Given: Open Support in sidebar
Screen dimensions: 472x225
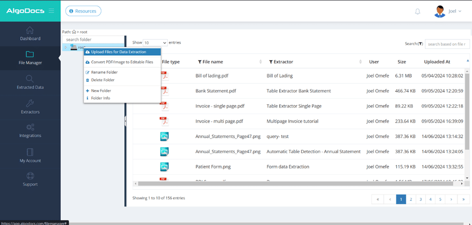Looking at the screenshot, I should [x=30, y=179].
